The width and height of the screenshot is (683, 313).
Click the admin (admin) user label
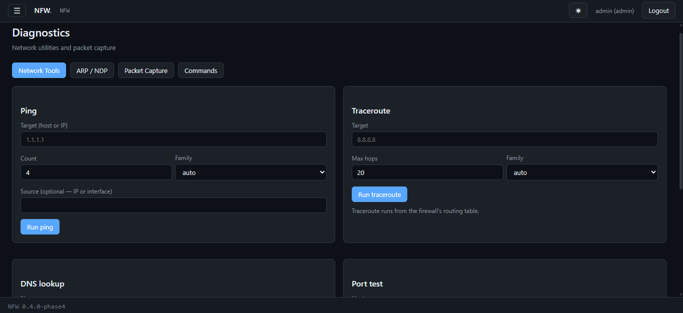tap(614, 11)
